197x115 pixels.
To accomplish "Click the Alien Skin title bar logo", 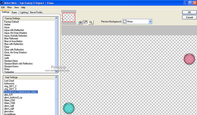I will click(x=2, y=3).
